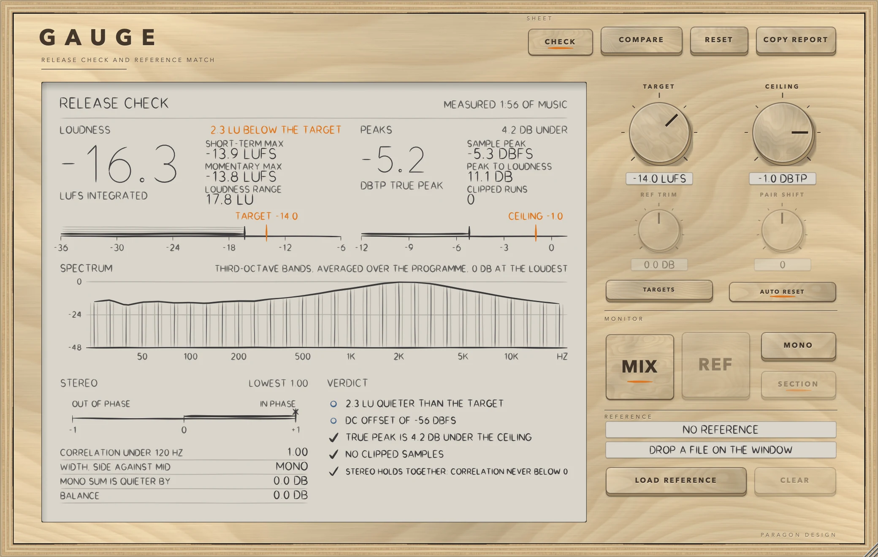Viewport: 878px width, 557px height.
Task: Click the 'True peak is 4.2 dB under the ceiling' verdict
Action: click(439, 438)
